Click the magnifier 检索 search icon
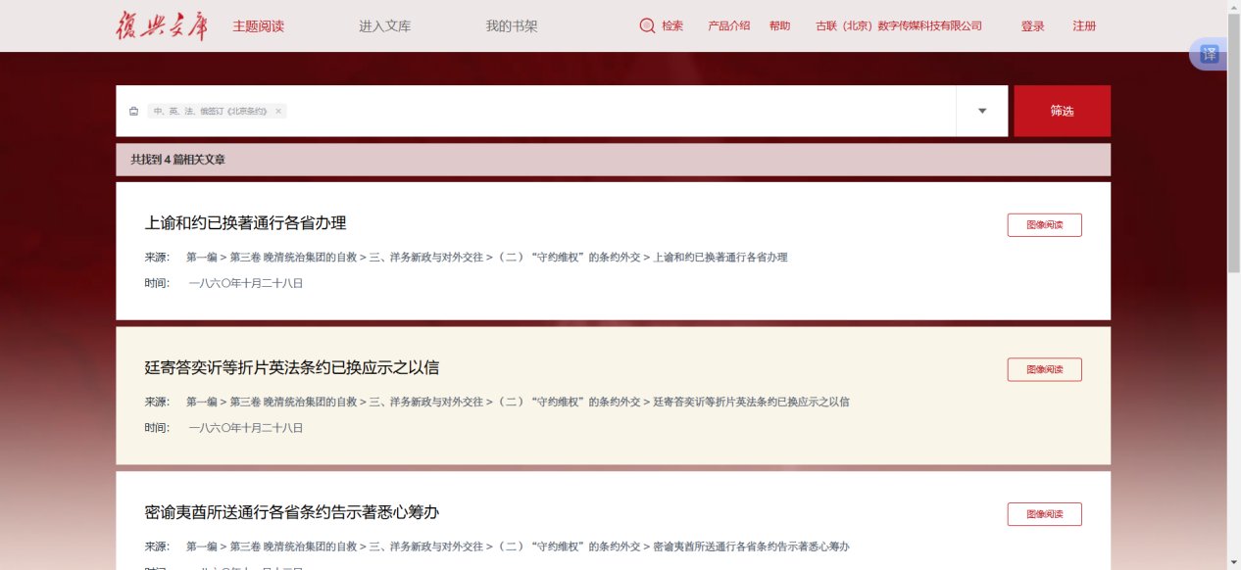The width and height of the screenshot is (1241, 570). click(x=647, y=26)
